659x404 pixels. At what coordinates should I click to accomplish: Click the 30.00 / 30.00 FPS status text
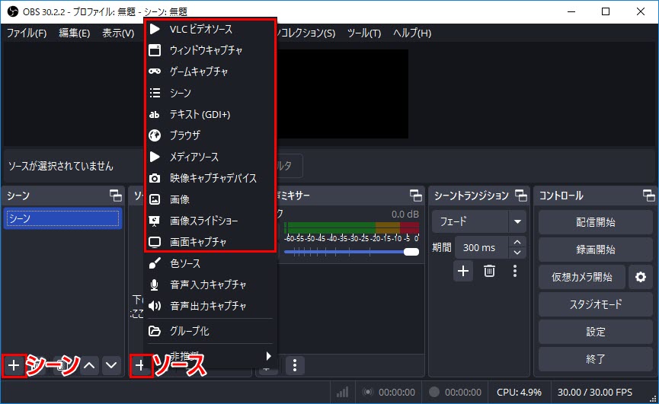point(595,393)
